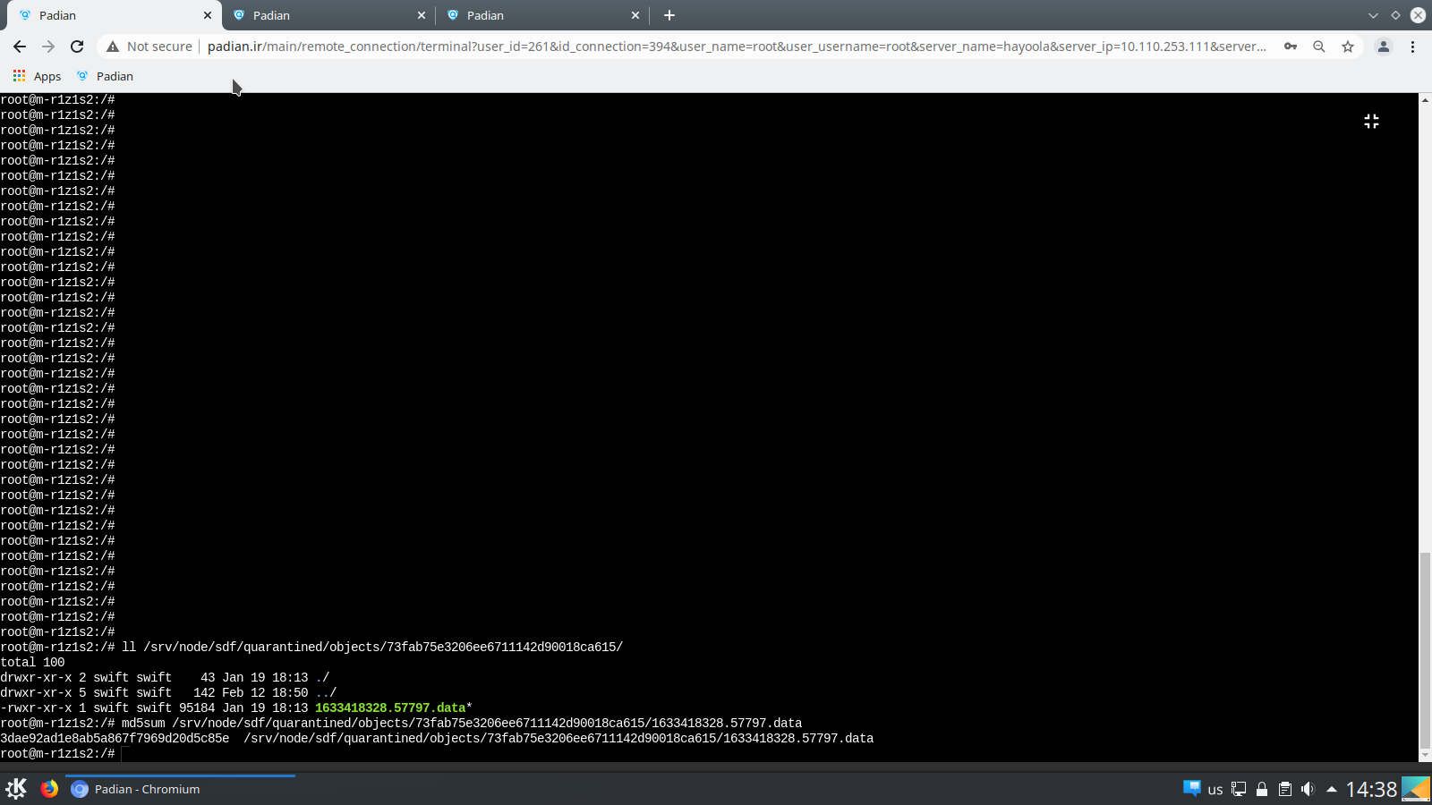Go forward in browser history
This screenshot has height=805, width=1432.
pyautogui.click(x=48, y=47)
